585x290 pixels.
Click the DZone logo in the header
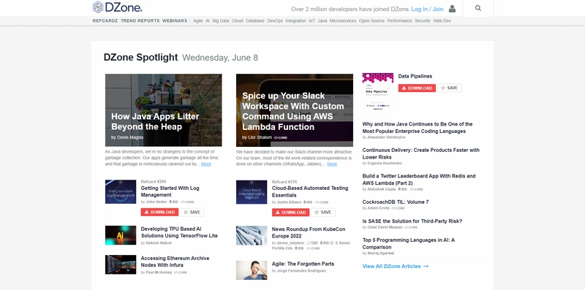tap(118, 7)
